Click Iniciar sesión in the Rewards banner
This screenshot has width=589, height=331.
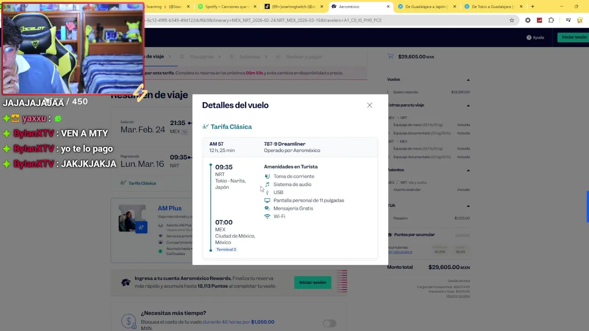pyautogui.click(x=312, y=282)
